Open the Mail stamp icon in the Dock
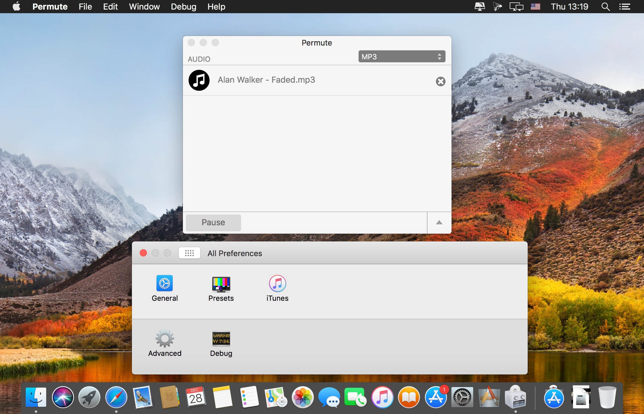Screen dimensions: 644x414 143,397
